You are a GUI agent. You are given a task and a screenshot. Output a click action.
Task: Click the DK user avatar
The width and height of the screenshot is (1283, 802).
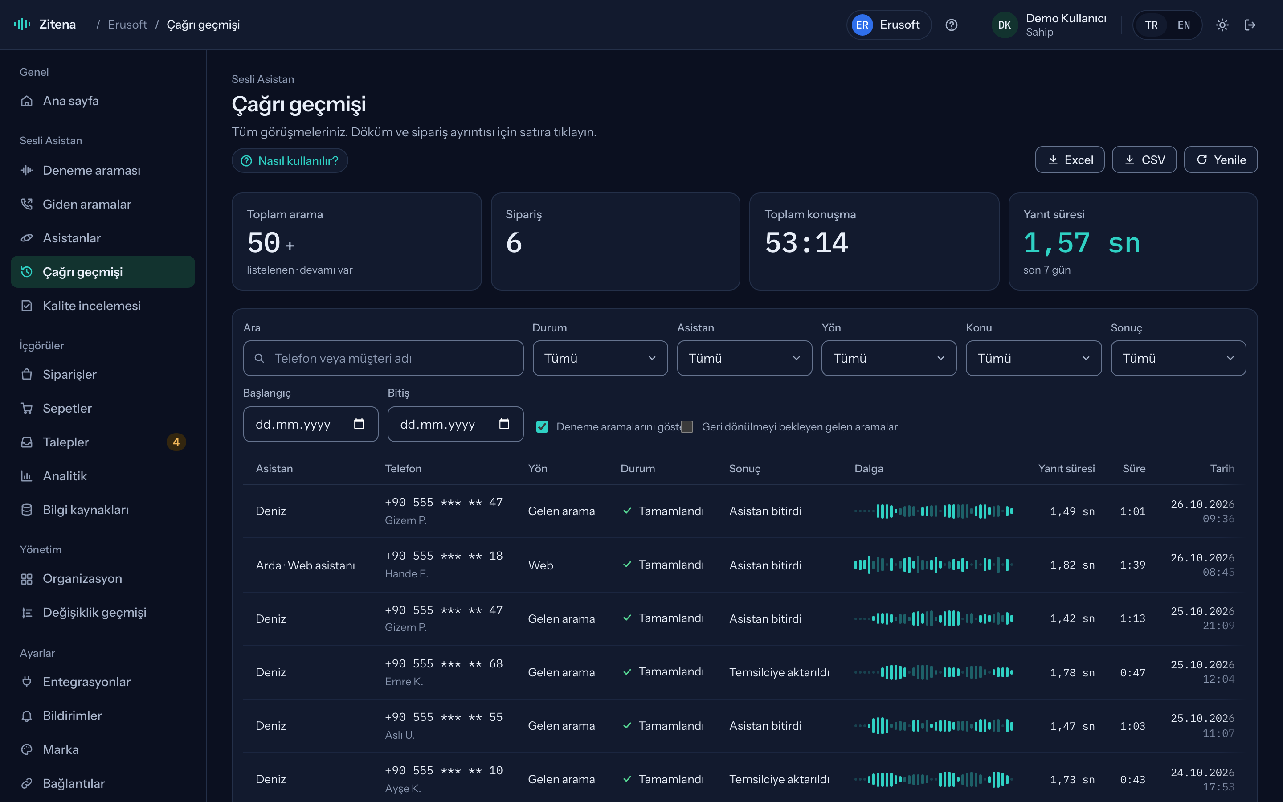[1004, 25]
